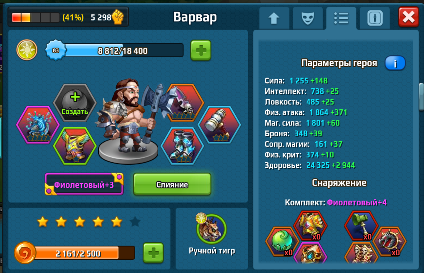Select the blue tentacle creature item slot
This screenshot has height=273, width=424.
tap(38, 125)
